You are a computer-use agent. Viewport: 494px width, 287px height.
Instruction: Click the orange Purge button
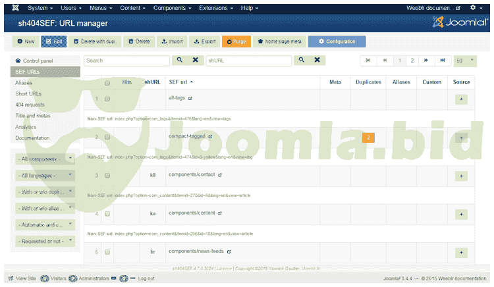click(x=236, y=41)
